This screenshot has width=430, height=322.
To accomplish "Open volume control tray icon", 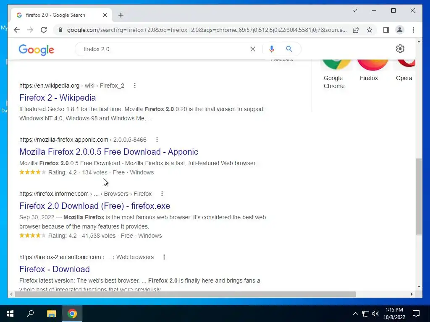I will 375,314.
